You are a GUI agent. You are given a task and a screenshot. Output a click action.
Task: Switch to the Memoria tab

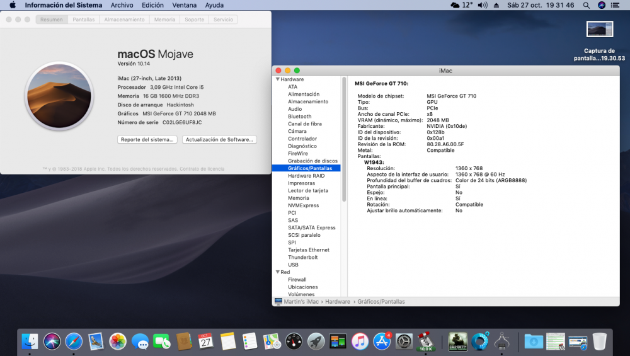point(164,20)
